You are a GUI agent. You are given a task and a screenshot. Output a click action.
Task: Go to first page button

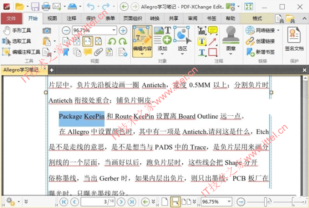(64, 202)
